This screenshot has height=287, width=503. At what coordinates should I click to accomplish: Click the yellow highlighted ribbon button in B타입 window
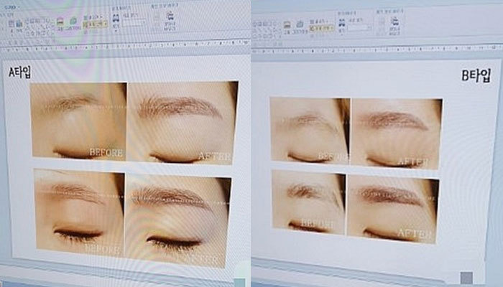[321, 28]
